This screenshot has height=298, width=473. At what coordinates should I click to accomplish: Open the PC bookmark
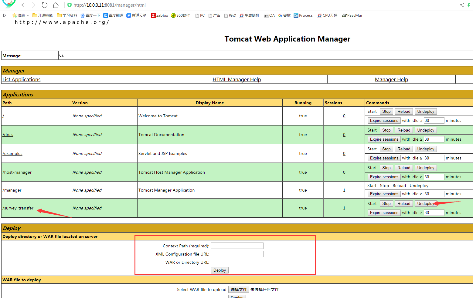(x=200, y=15)
